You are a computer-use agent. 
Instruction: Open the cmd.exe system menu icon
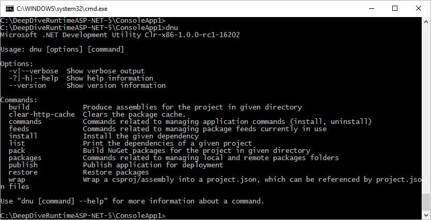pyautogui.click(x=9, y=8)
